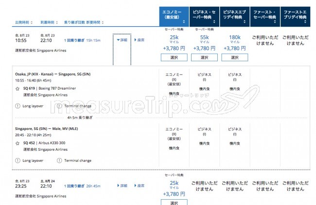Image resolution: width=316 pixels, height=205 pixels.
Task: Open 1回乗り継ぎ link for 26h 45m flight
Action: pyautogui.click(x=74, y=186)
